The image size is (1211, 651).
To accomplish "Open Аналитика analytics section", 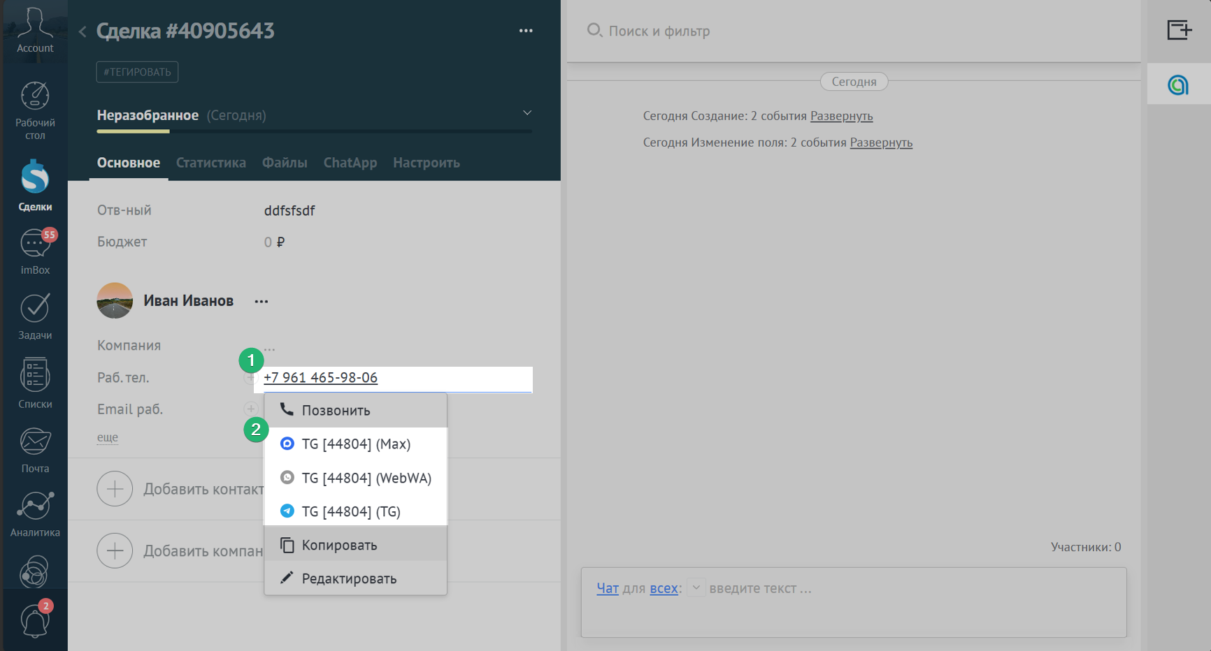I will point(35,513).
